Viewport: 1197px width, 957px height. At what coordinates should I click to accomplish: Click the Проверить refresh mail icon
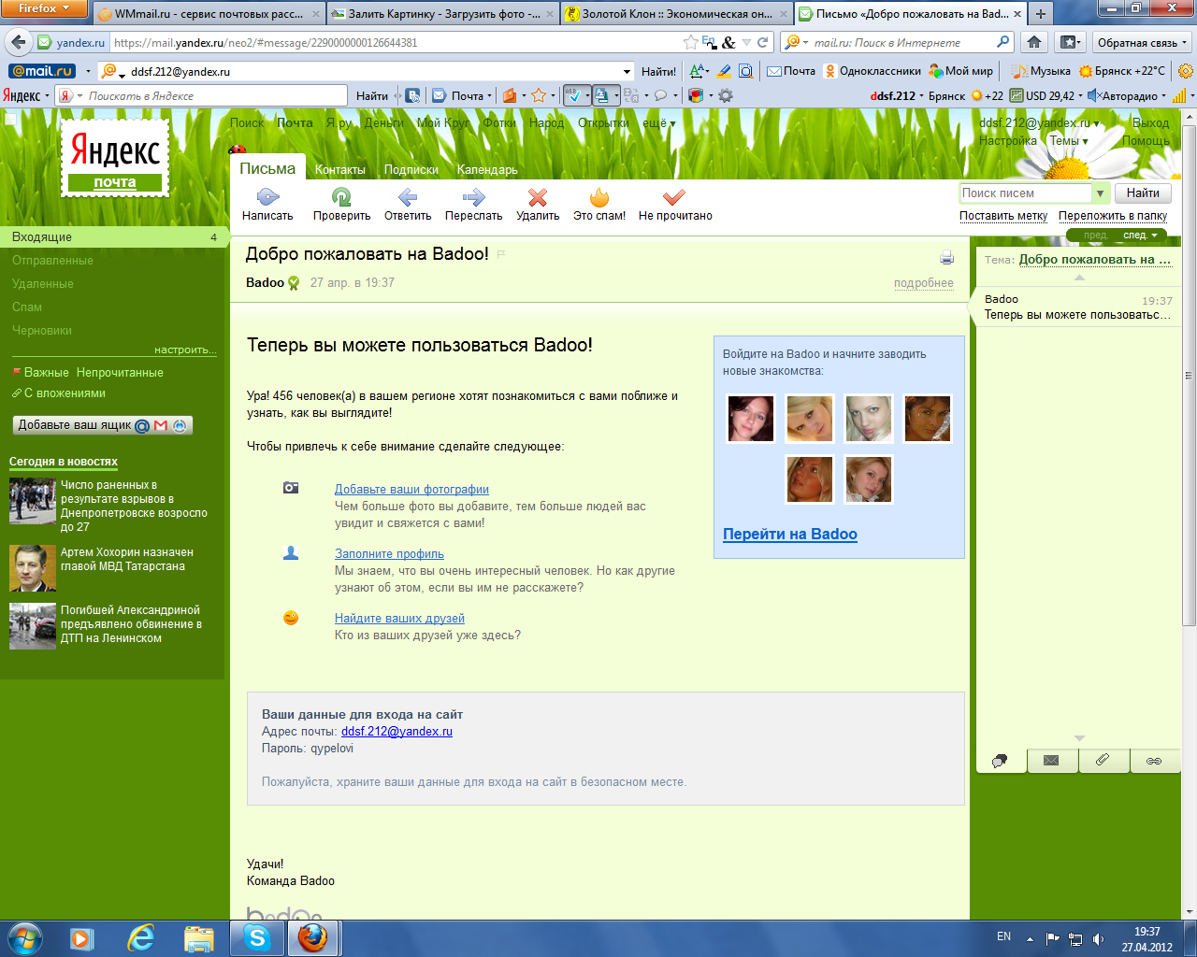pos(341,197)
